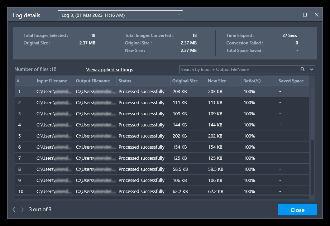
Task: Select row 8 with 58.5 KB file
Action: pyautogui.click(x=162, y=169)
